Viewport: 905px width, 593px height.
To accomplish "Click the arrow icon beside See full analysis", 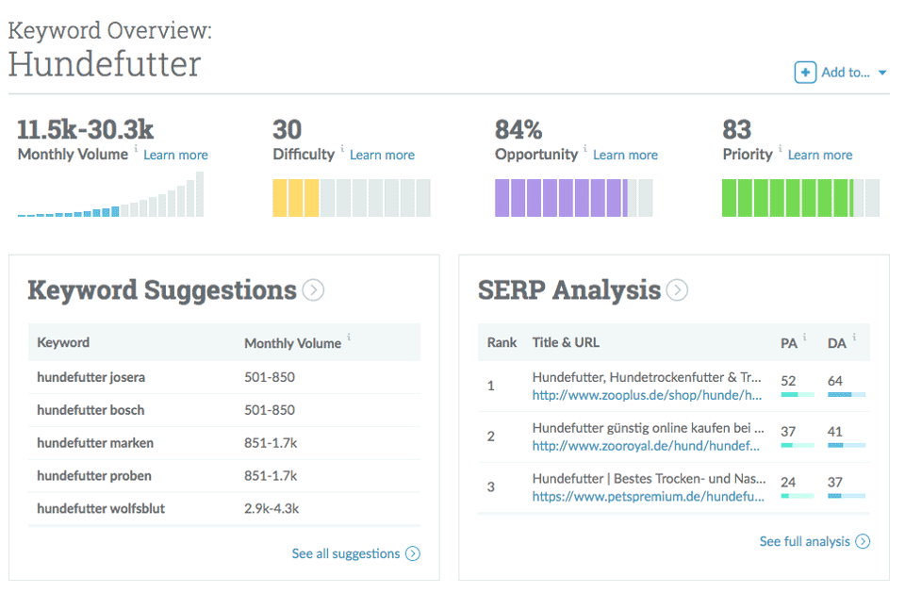I will point(862,541).
